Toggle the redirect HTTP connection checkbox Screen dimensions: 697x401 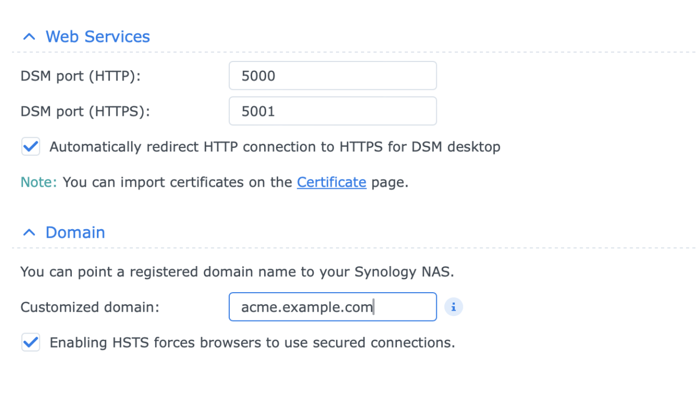[x=30, y=146]
